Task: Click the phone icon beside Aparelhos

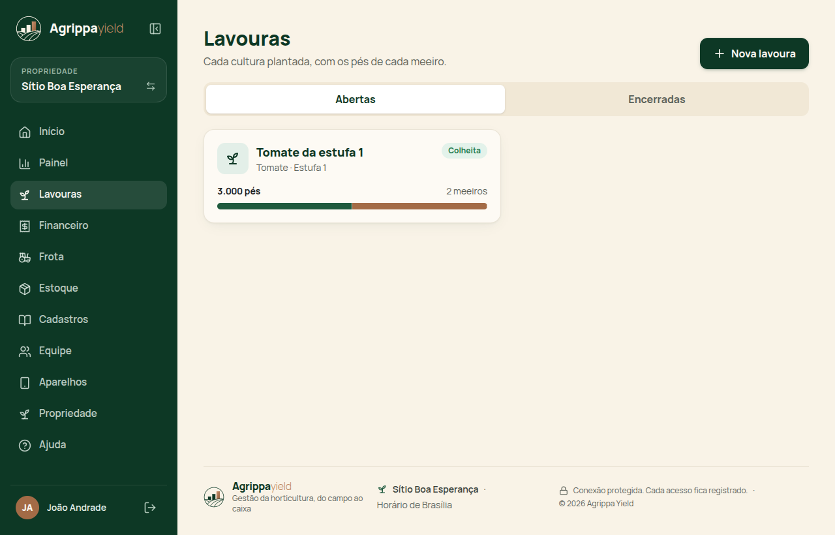Action: pyautogui.click(x=25, y=382)
